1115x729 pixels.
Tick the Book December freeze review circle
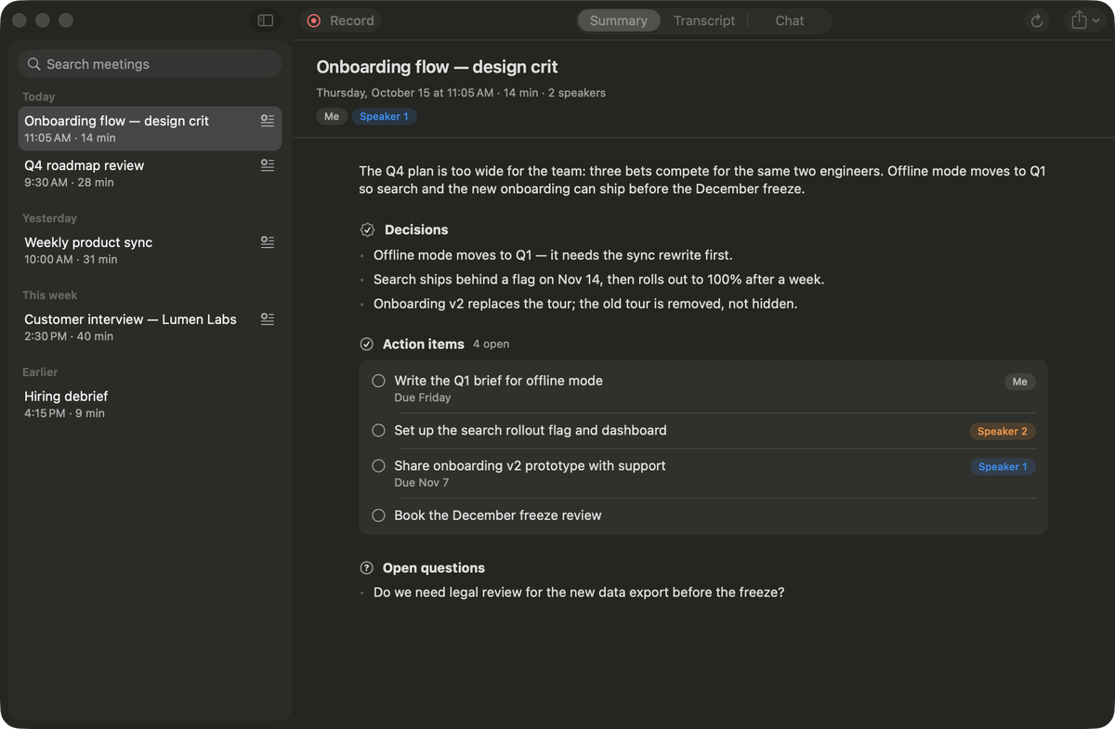click(x=378, y=515)
